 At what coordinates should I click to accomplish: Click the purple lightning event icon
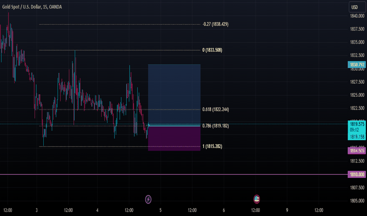tap(148, 199)
